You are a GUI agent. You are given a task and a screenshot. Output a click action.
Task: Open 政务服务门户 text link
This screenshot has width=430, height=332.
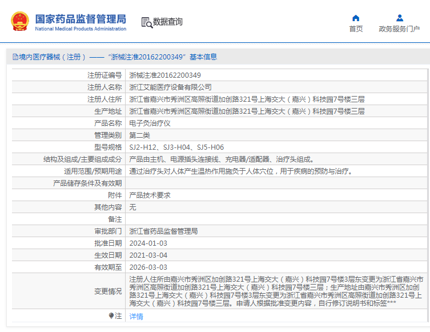click(x=399, y=29)
